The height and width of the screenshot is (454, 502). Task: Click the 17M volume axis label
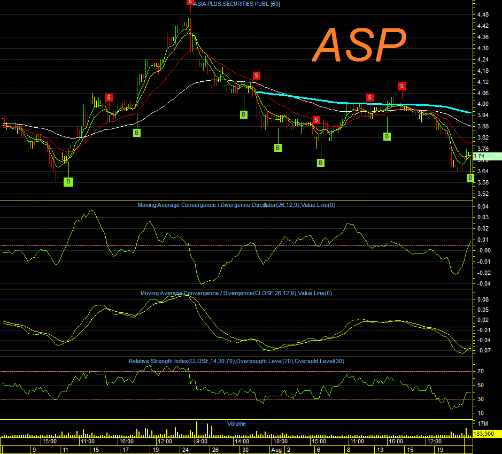pyautogui.click(x=483, y=424)
